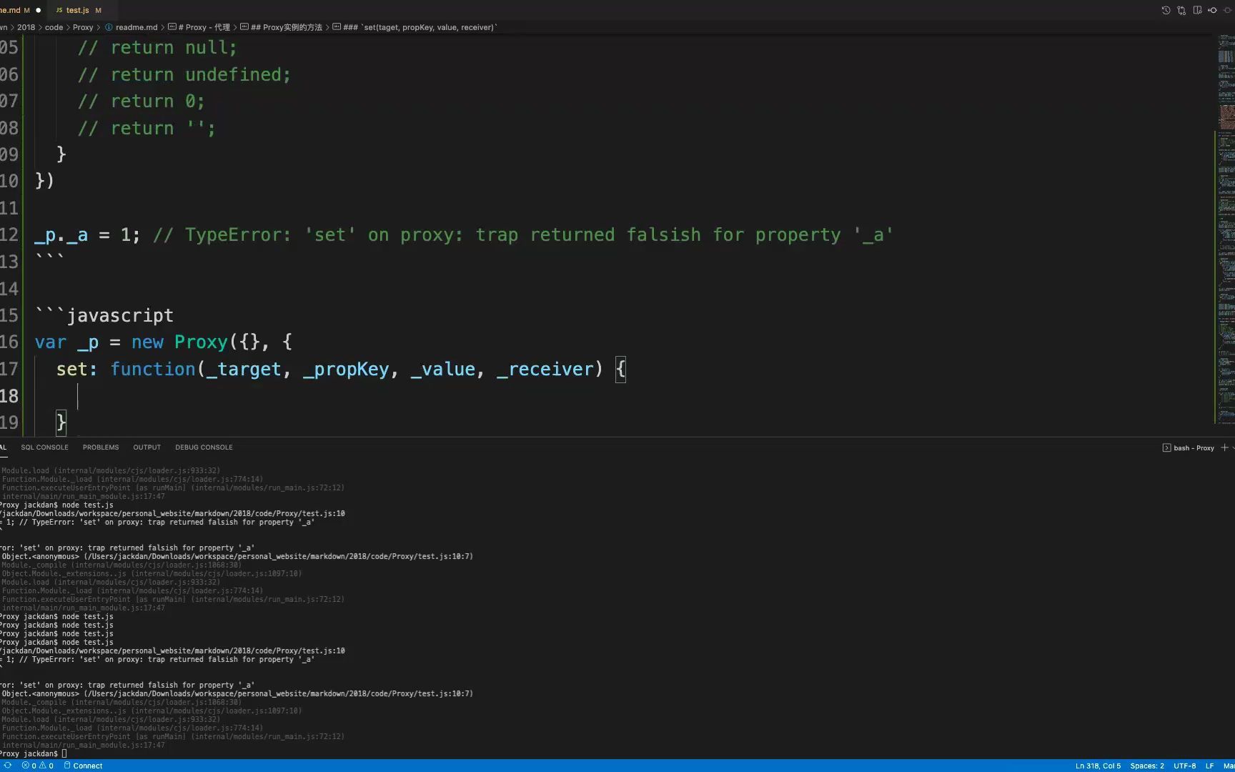Screen dimensions: 1235x772
Task: Click '_propKey' parameter in set function
Action: pyautogui.click(x=346, y=370)
